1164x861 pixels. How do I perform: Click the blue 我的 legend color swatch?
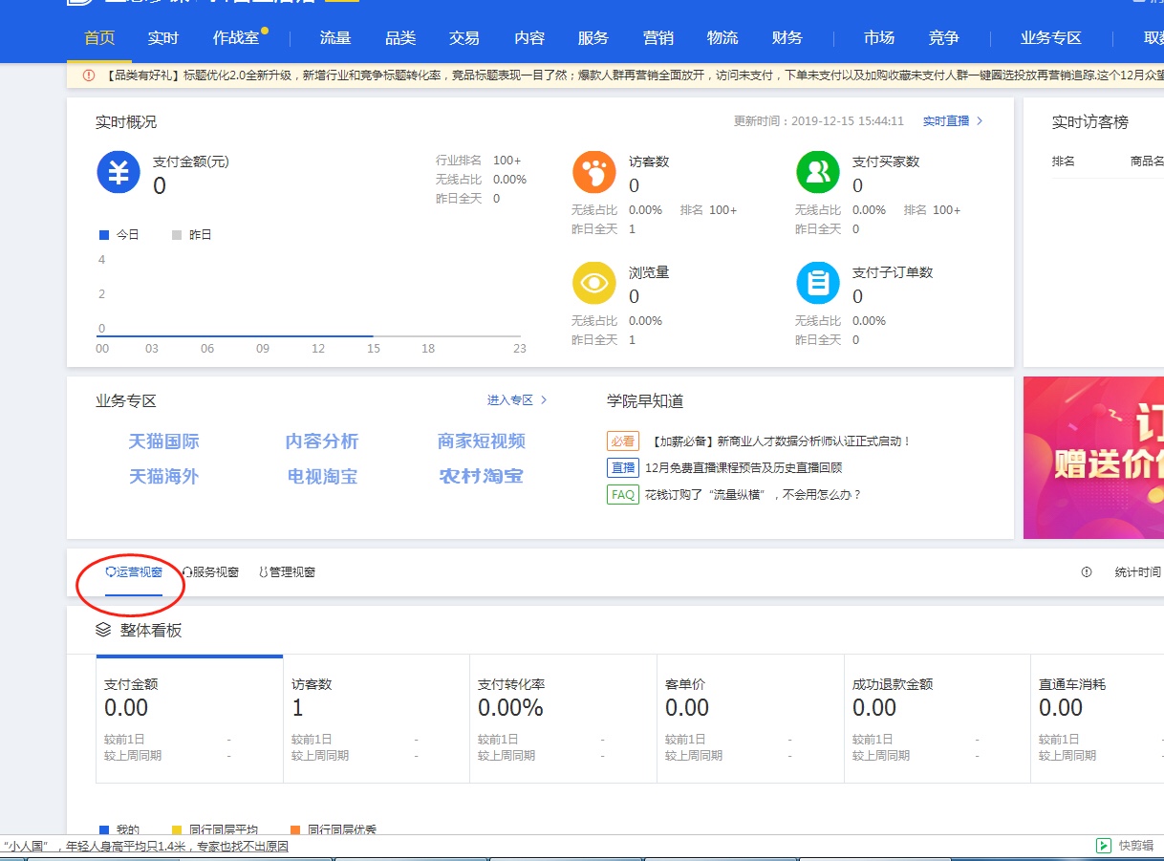[x=102, y=829]
